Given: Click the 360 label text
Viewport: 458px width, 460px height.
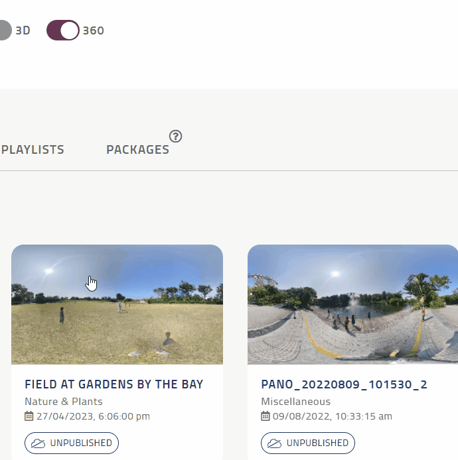Looking at the screenshot, I should (x=93, y=30).
